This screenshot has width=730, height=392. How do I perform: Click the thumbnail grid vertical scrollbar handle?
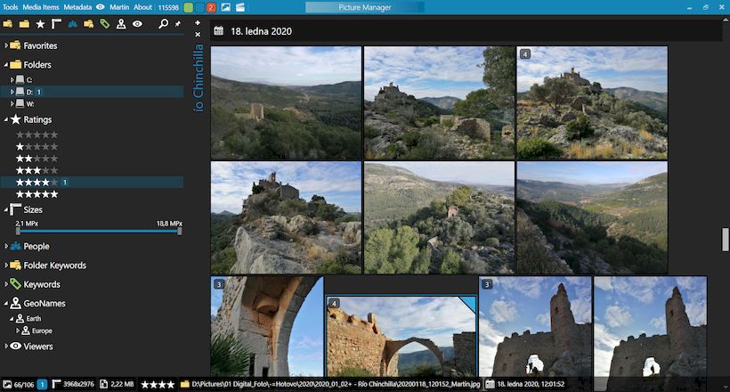(x=725, y=240)
